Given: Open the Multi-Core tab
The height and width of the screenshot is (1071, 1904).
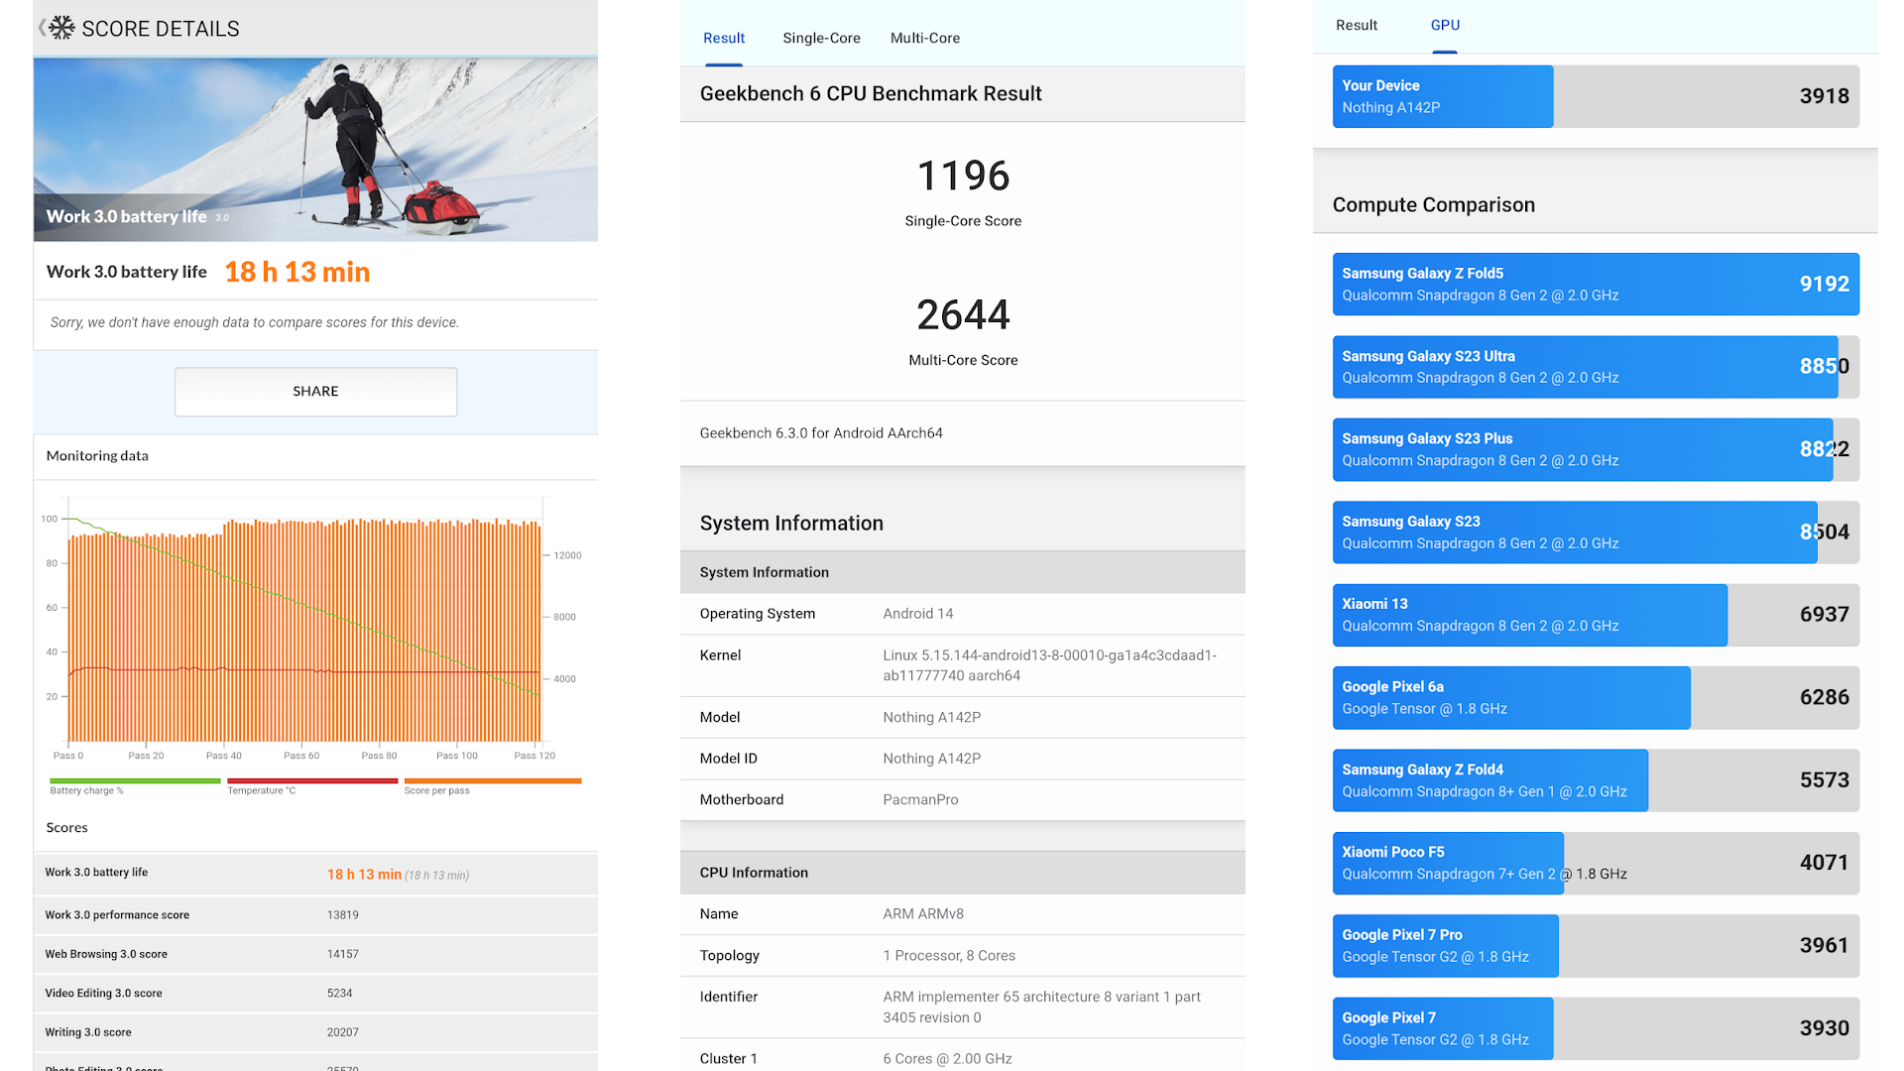Looking at the screenshot, I should coord(924,38).
